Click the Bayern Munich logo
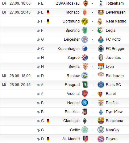129x143 pixels. [101, 139]
